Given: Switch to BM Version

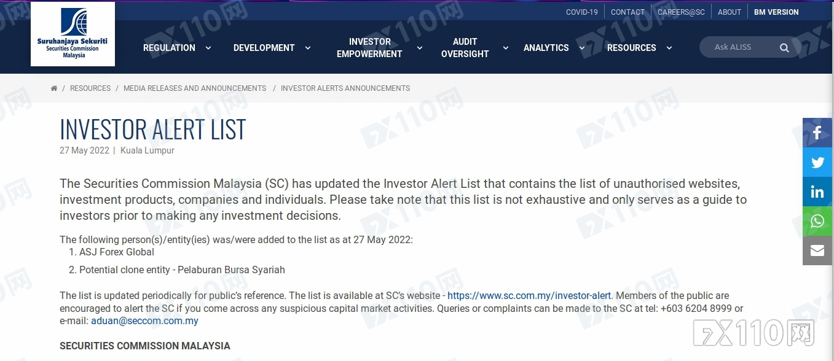Looking at the screenshot, I should [x=776, y=12].
